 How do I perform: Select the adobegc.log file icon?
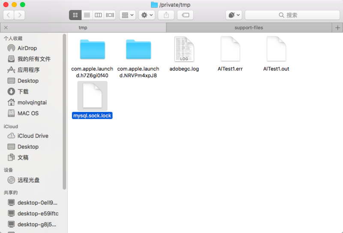tap(184, 49)
